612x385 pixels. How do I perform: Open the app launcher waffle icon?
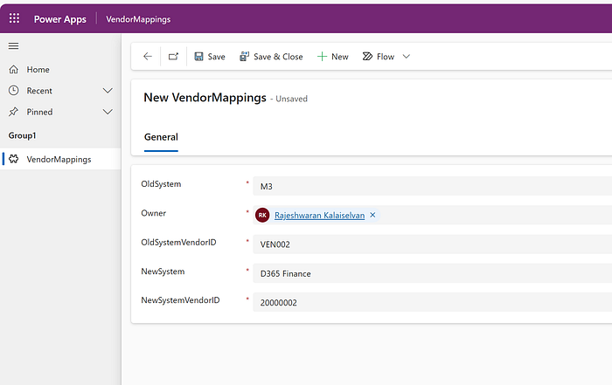click(15, 18)
